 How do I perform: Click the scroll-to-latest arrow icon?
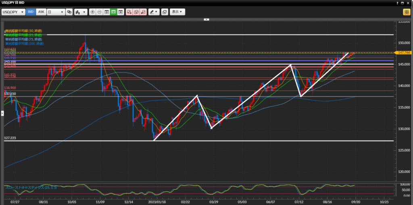[120, 12]
